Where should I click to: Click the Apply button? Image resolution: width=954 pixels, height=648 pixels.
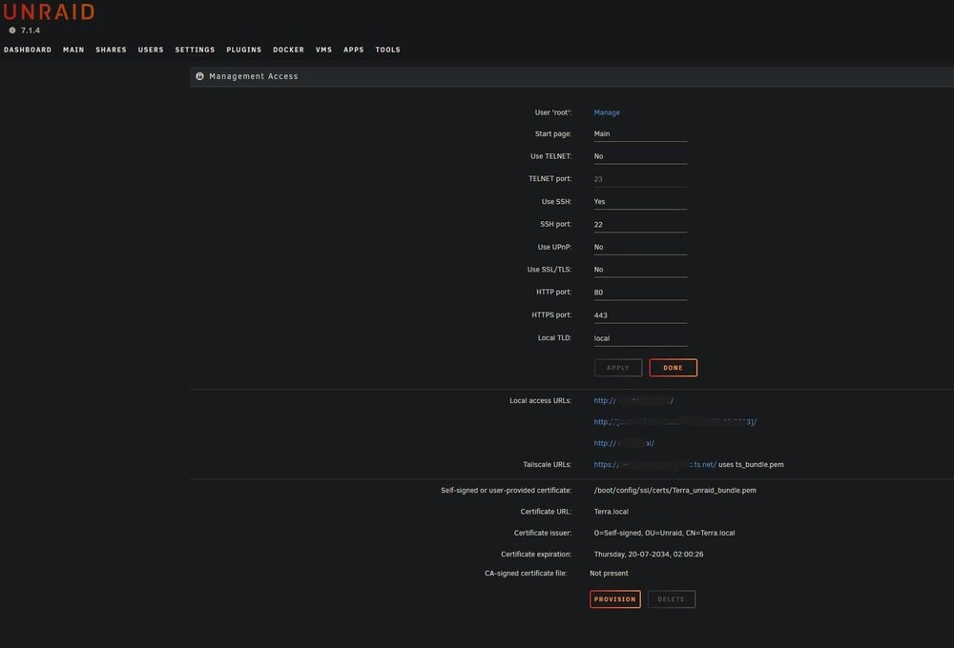(617, 368)
